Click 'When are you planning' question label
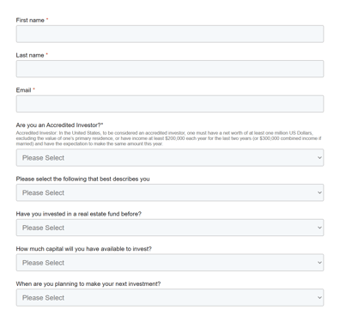340x316 pixels. (x=88, y=284)
